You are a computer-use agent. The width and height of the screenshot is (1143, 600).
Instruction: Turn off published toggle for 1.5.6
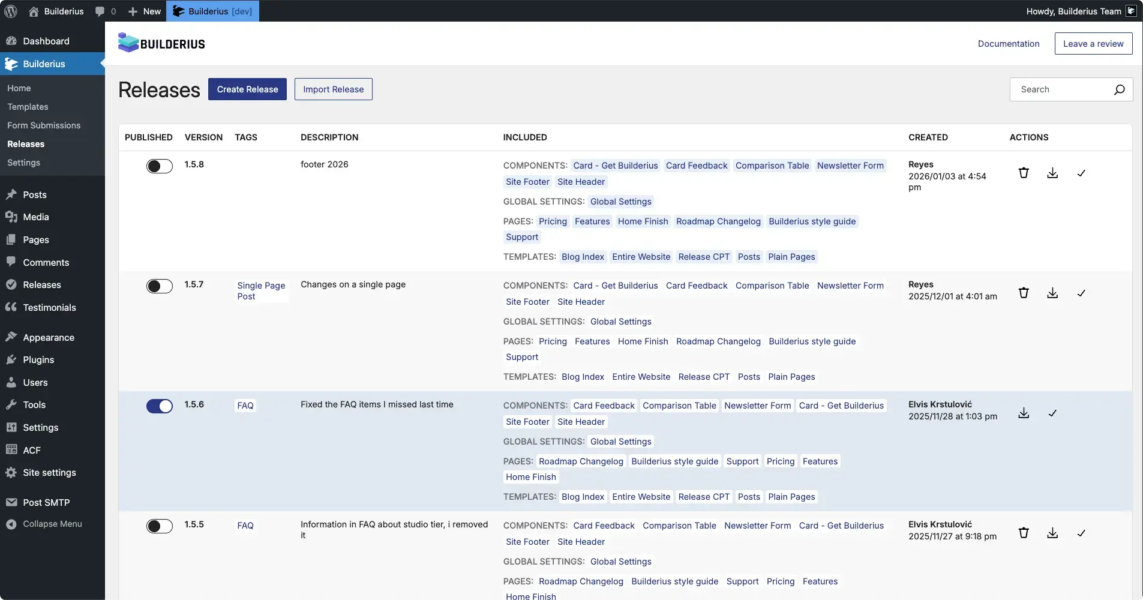[x=159, y=406]
